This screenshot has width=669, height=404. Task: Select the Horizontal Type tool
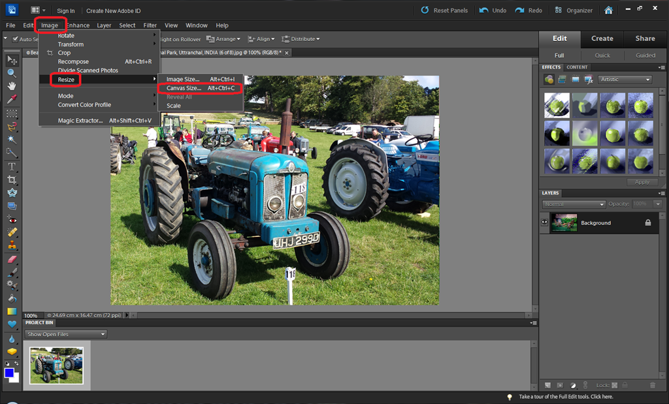[x=12, y=166]
